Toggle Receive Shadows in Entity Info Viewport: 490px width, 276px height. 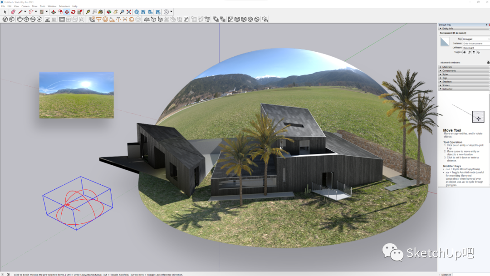point(474,52)
